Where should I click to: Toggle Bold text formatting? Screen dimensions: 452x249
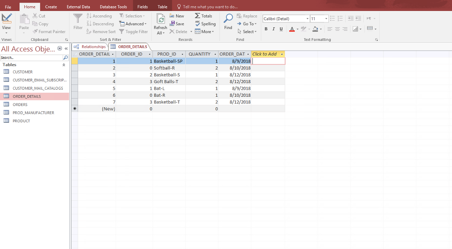tap(266, 29)
